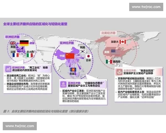The image size is (166, 133).
Task: Click the figure caption beginning 图 3
Action: point(46,111)
